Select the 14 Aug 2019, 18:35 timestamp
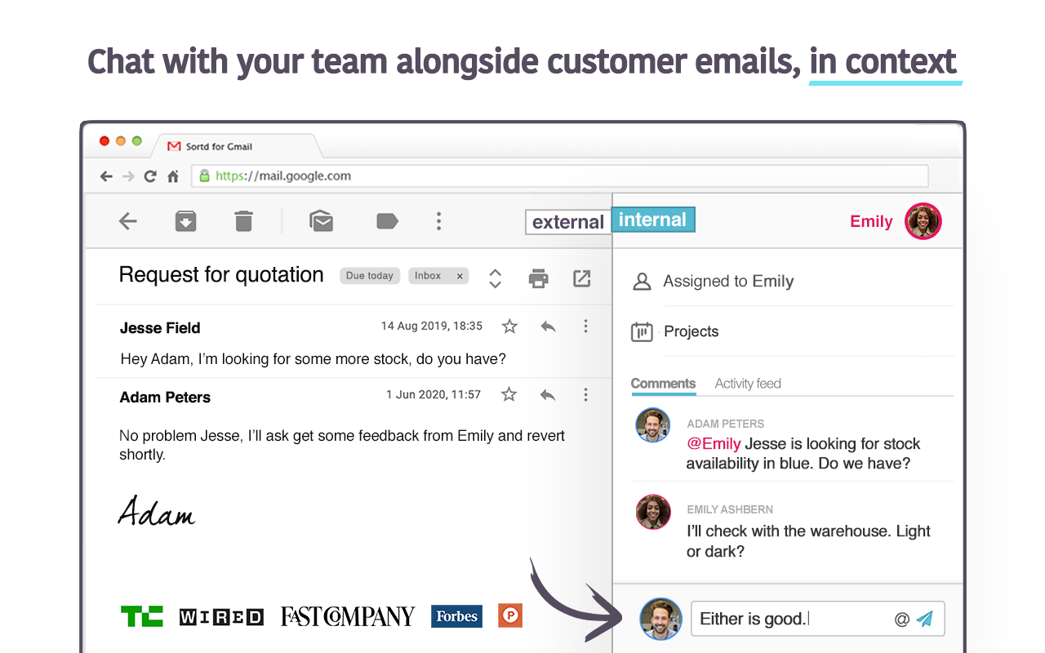Screen dimensions: 1045x653 point(432,326)
